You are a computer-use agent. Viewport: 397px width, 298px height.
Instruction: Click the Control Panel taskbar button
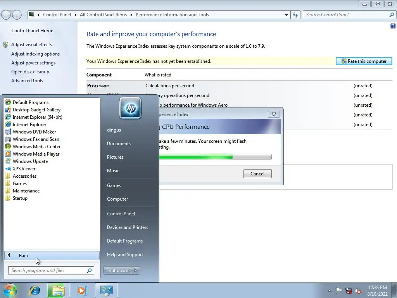pyautogui.click(x=106, y=290)
